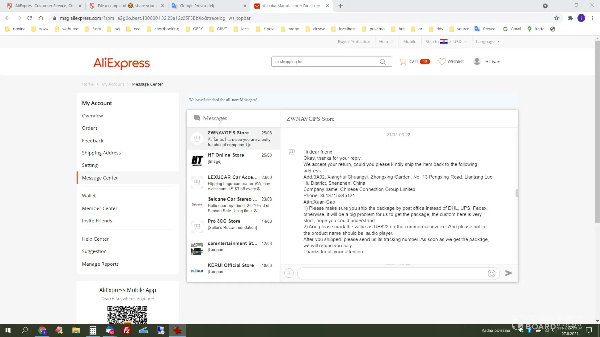Open FileZilla from the taskbar

[x=127, y=330]
